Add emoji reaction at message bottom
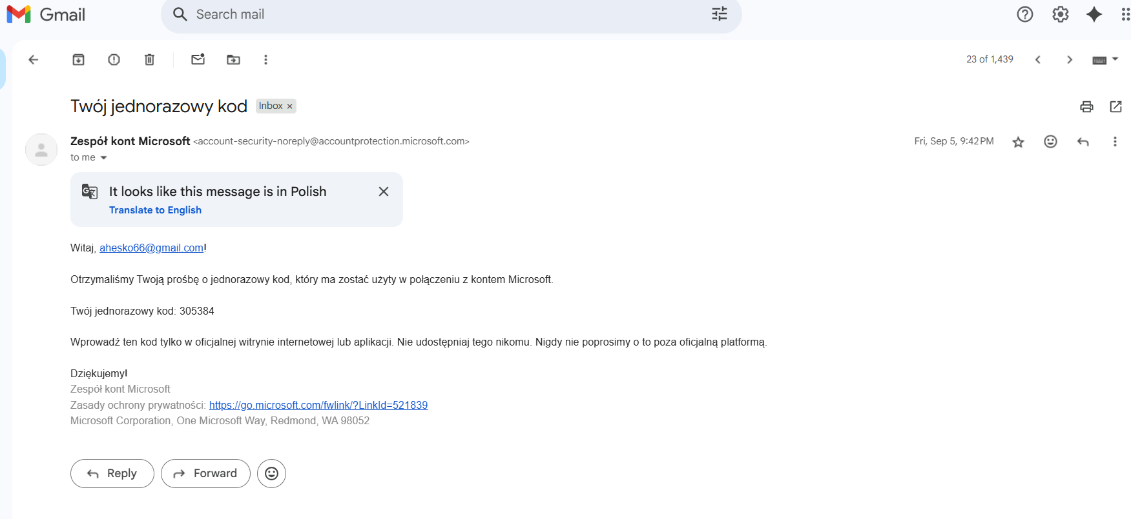The image size is (1131, 519). (x=272, y=473)
